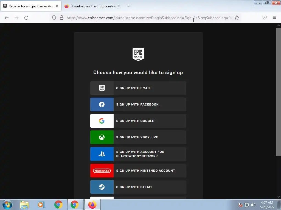Click the browser forward arrow
Screen dimensions: 281x210
pos(16,18)
